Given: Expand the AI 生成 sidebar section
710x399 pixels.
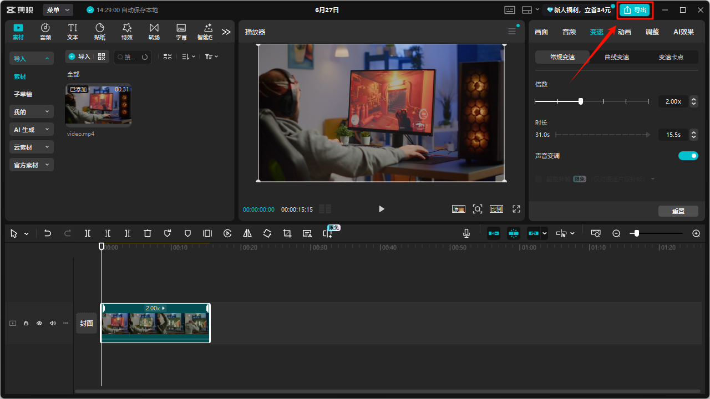Looking at the screenshot, I should click(32, 129).
